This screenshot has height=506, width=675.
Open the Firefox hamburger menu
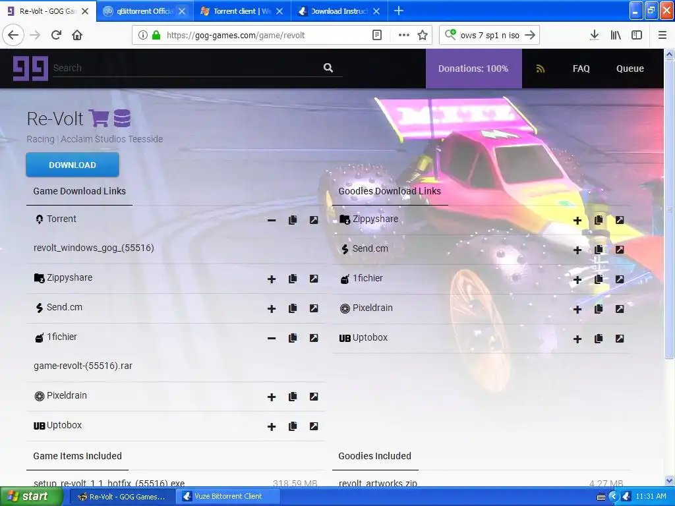pyautogui.click(x=662, y=36)
